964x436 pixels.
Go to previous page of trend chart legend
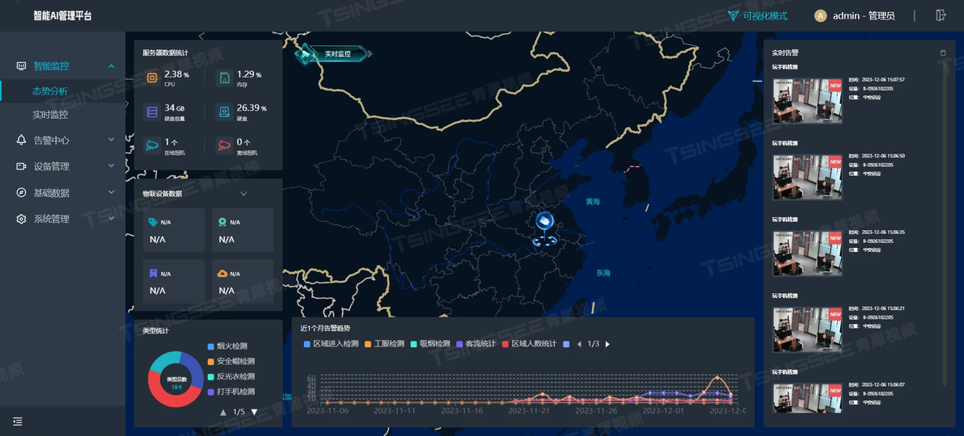coord(578,344)
